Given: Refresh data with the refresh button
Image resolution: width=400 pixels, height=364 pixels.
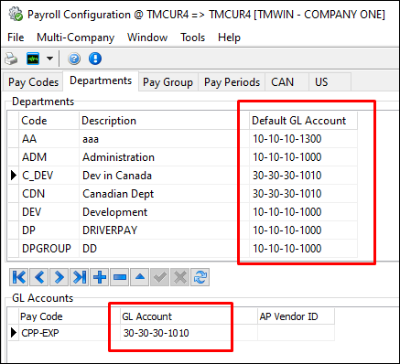Looking at the screenshot, I should pyautogui.click(x=200, y=277).
